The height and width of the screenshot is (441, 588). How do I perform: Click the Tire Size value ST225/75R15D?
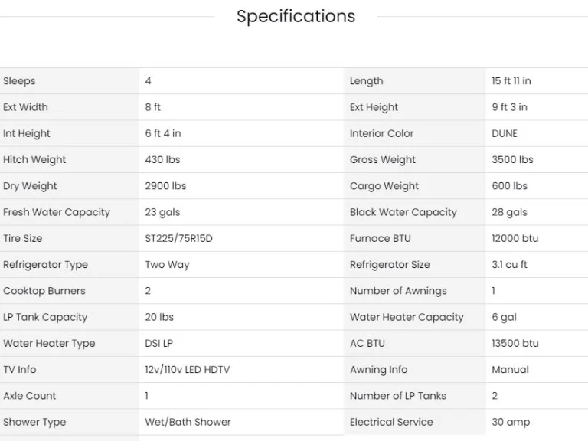pyautogui.click(x=178, y=238)
